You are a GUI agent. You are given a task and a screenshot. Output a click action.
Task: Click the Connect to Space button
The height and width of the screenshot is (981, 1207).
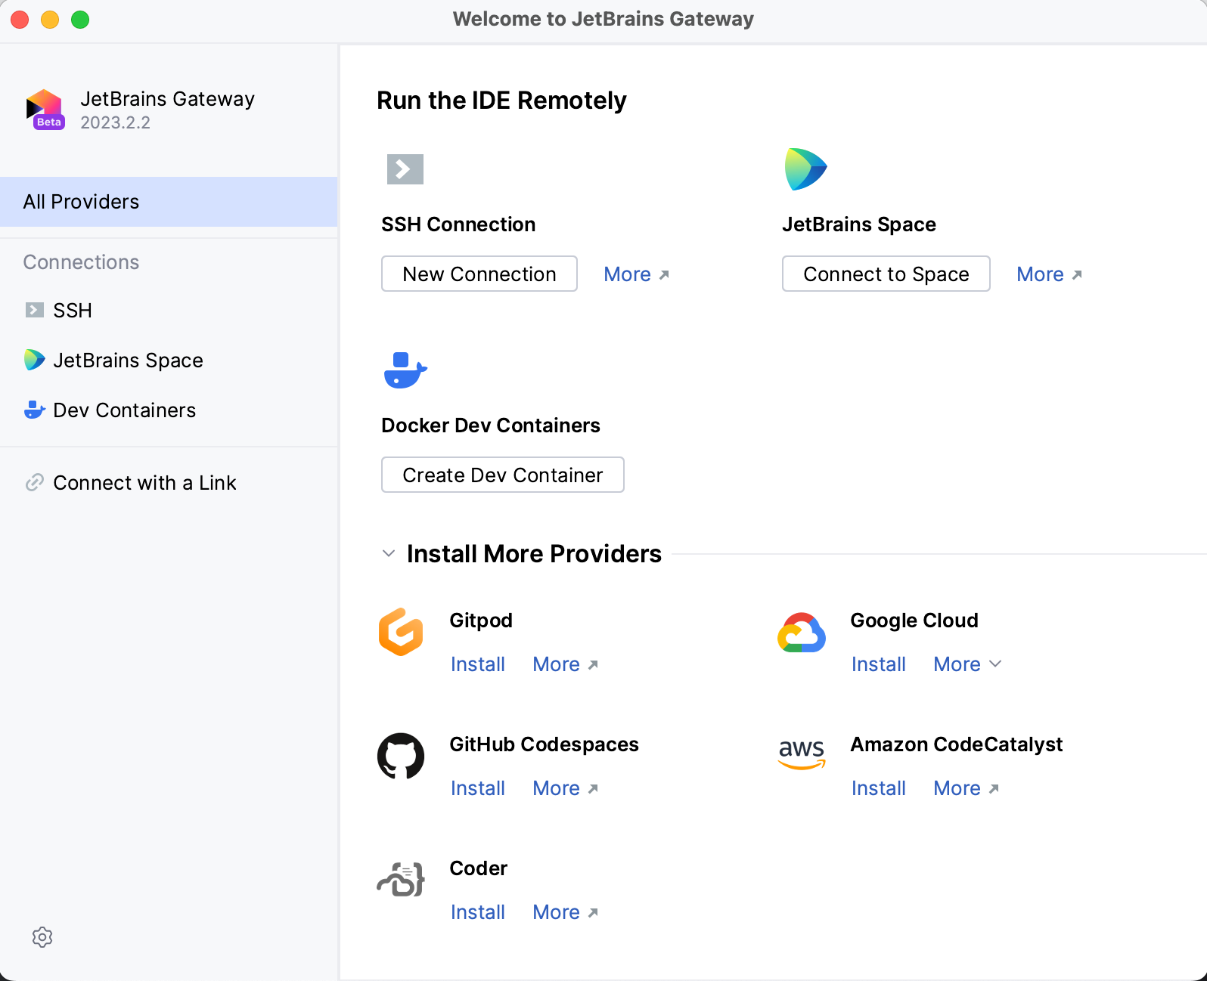(886, 274)
